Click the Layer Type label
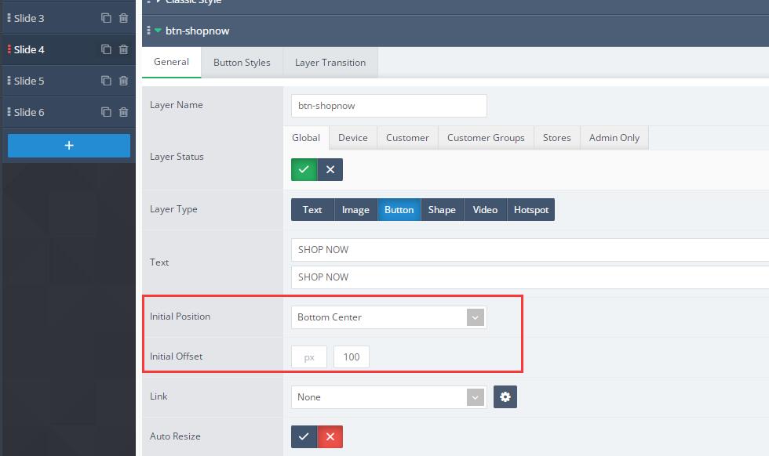Screen dimensions: 769x456 click(x=173, y=209)
